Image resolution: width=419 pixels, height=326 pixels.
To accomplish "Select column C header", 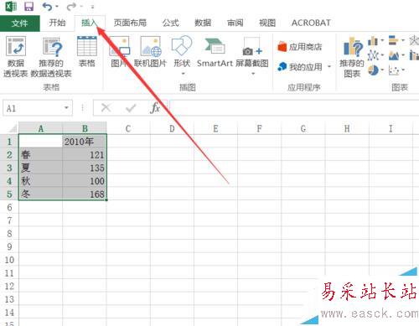I will pos(128,128).
